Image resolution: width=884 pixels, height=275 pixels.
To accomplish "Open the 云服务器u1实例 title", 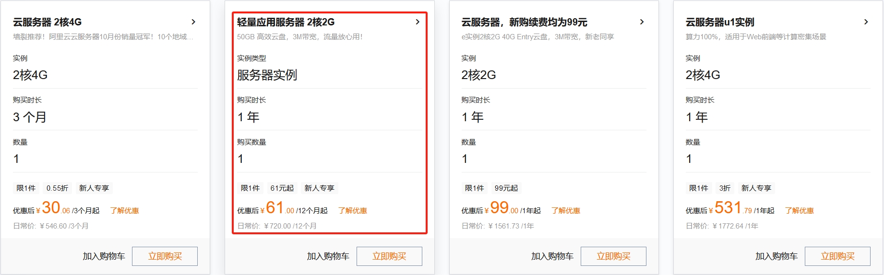I will [720, 22].
